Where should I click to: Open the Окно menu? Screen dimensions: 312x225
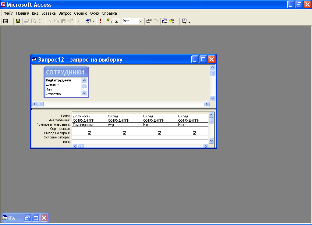tap(94, 13)
